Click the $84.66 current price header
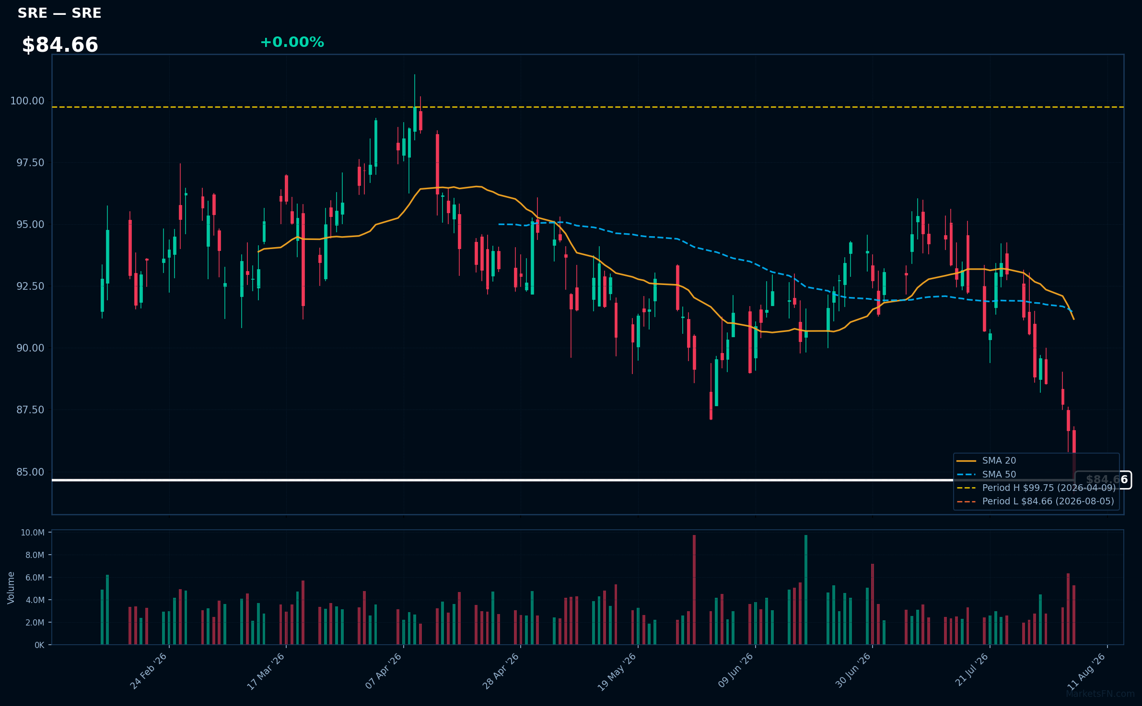 click(60, 45)
